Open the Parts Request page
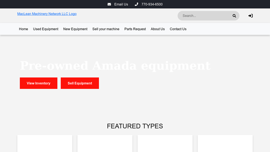This screenshot has width=270, height=152. (135, 29)
